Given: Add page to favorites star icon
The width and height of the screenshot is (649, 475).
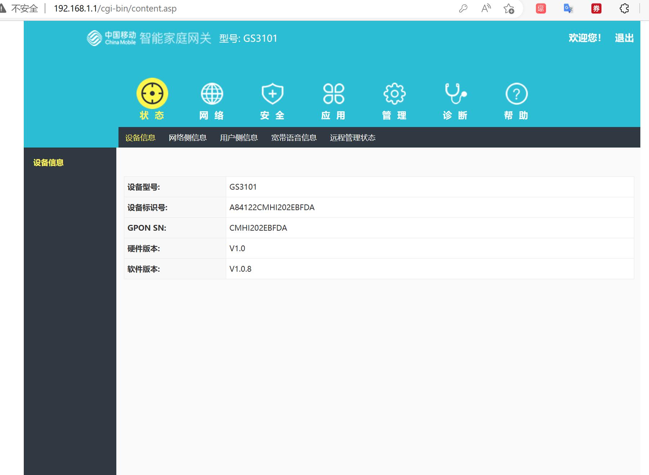Looking at the screenshot, I should (x=509, y=8).
